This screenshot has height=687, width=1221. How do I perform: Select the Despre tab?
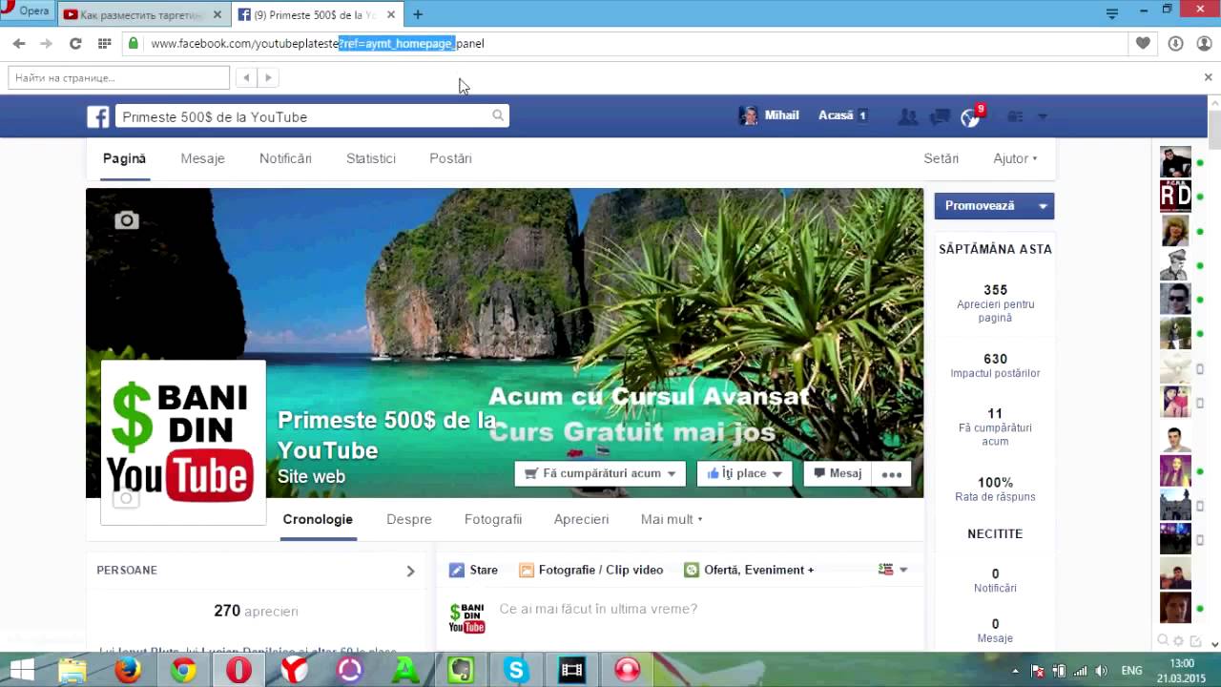pos(409,519)
